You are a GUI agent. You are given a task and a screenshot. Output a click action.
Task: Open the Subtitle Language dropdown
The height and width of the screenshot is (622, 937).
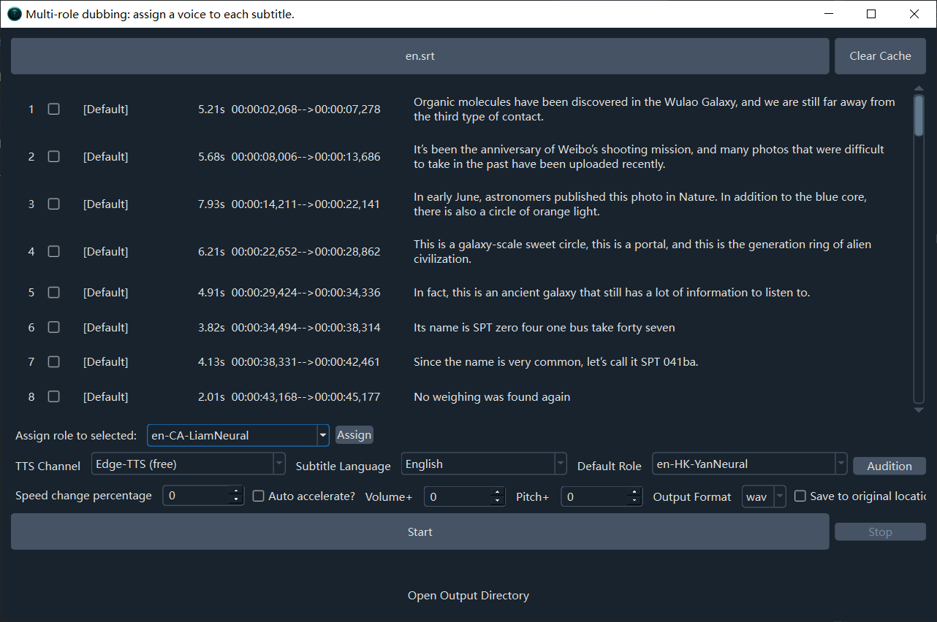point(560,464)
